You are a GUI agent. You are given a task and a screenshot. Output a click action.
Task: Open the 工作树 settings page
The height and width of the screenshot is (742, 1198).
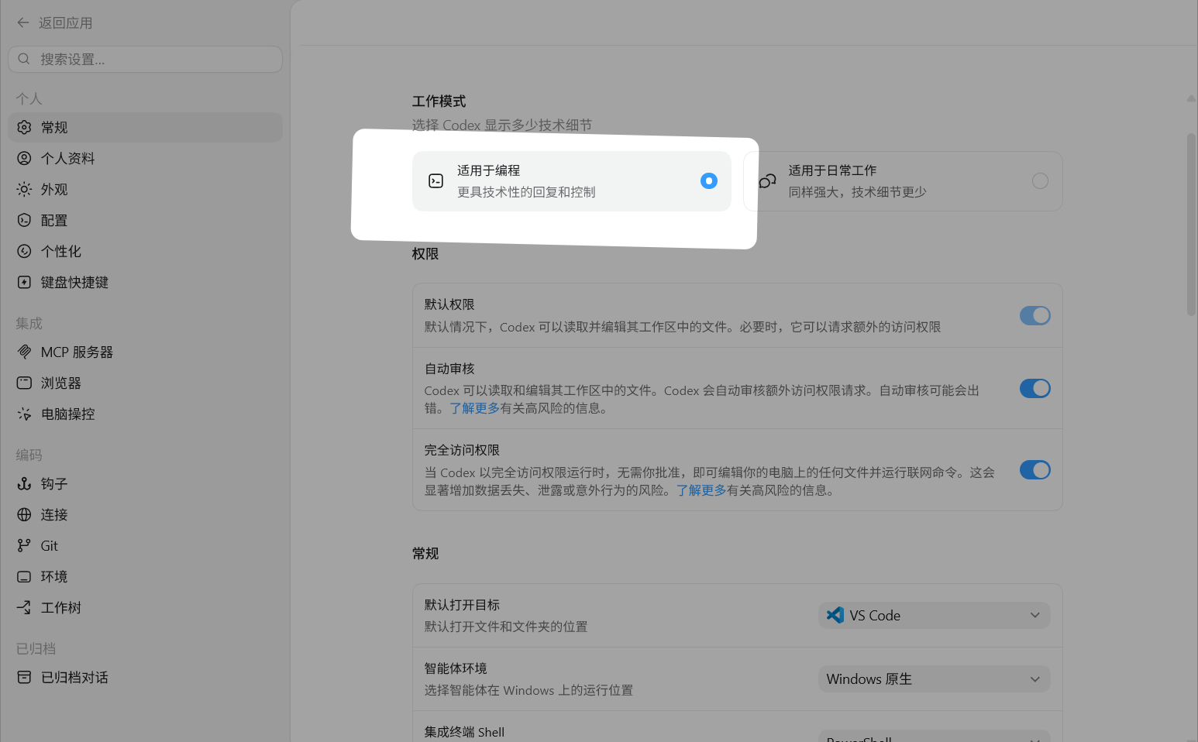click(x=145, y=607)
